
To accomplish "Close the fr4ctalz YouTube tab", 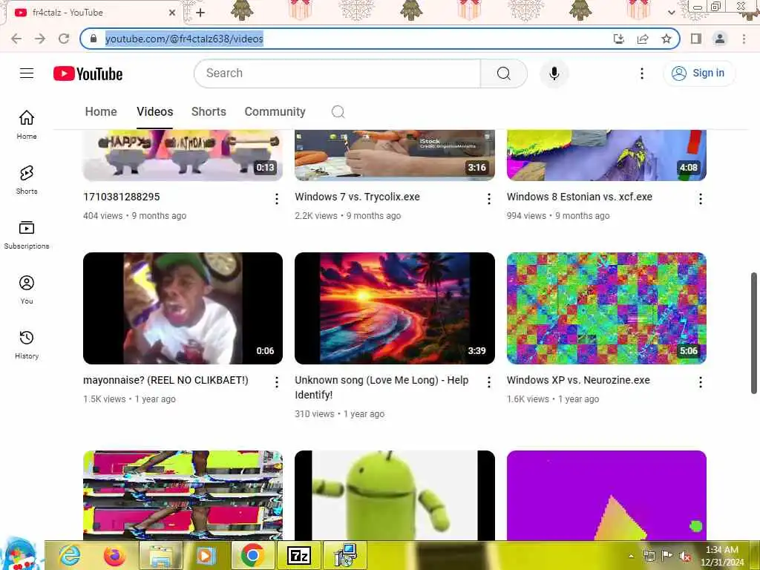I will (171, 13).
